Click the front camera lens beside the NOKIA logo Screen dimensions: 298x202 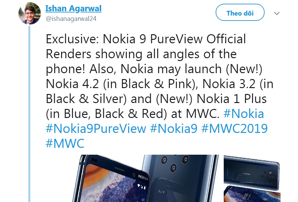(133, 173)
